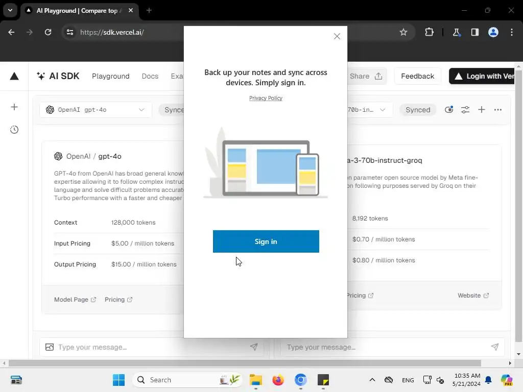Open the Docs menu item
This screenshot has height=392, width=523.
(150, 76)
